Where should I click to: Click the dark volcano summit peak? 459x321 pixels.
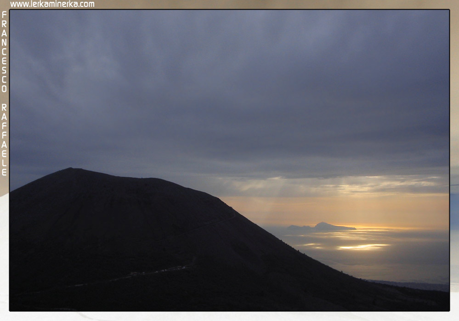71,170
